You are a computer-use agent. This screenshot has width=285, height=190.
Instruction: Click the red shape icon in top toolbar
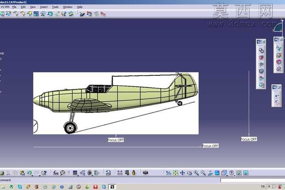pos(103,14)
